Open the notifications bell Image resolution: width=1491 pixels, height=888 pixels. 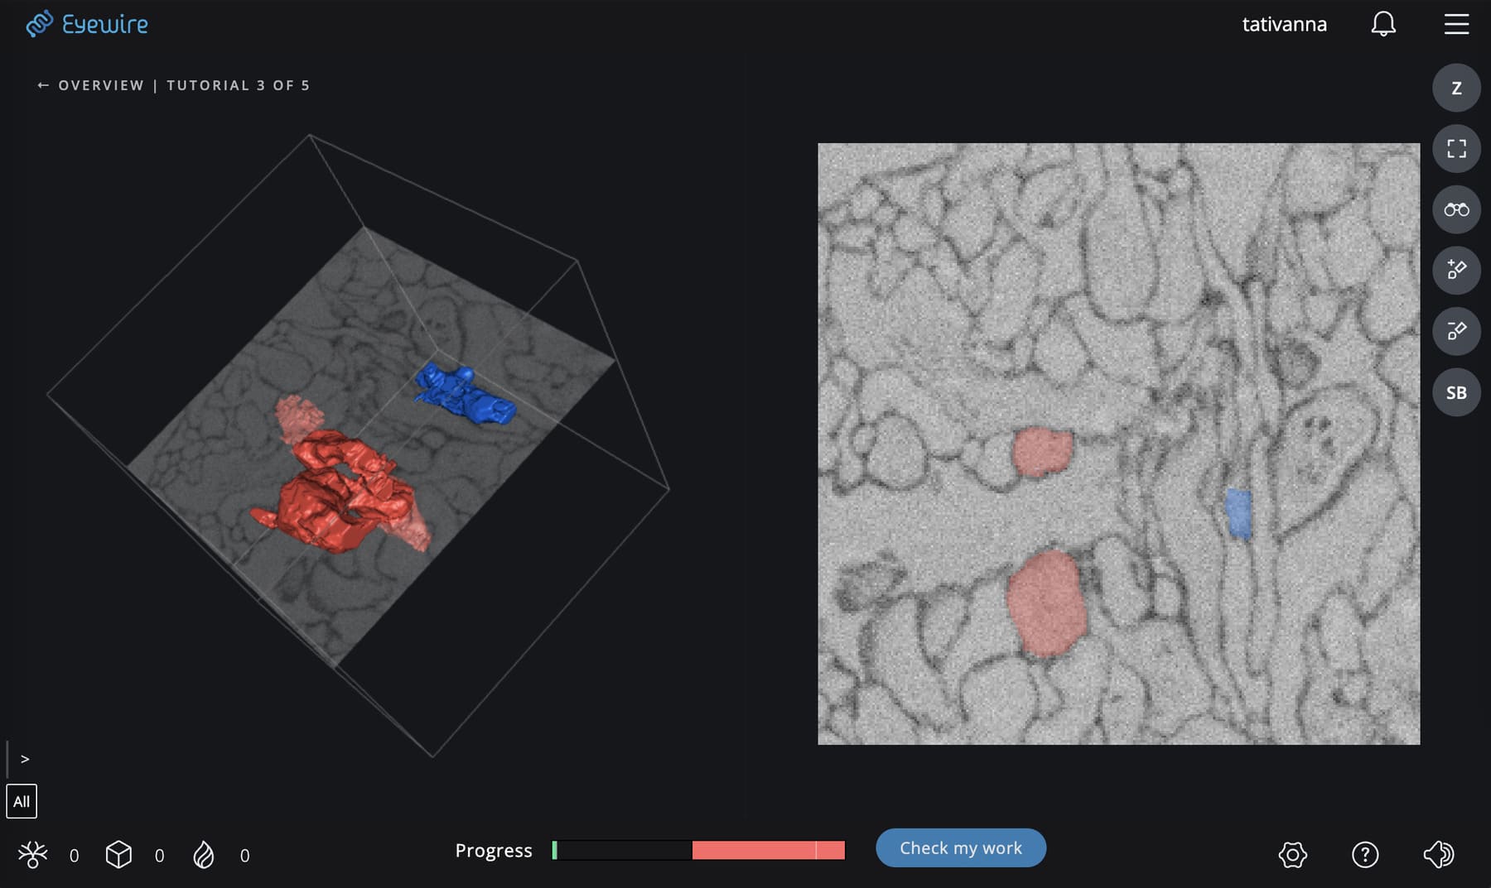click(x=1382, y=24)
